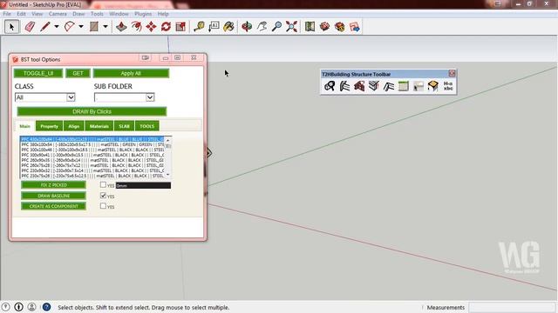558x313 pixels.
Task: Click the FIX Z PICKED button
Action: click(x=53, y=185)
